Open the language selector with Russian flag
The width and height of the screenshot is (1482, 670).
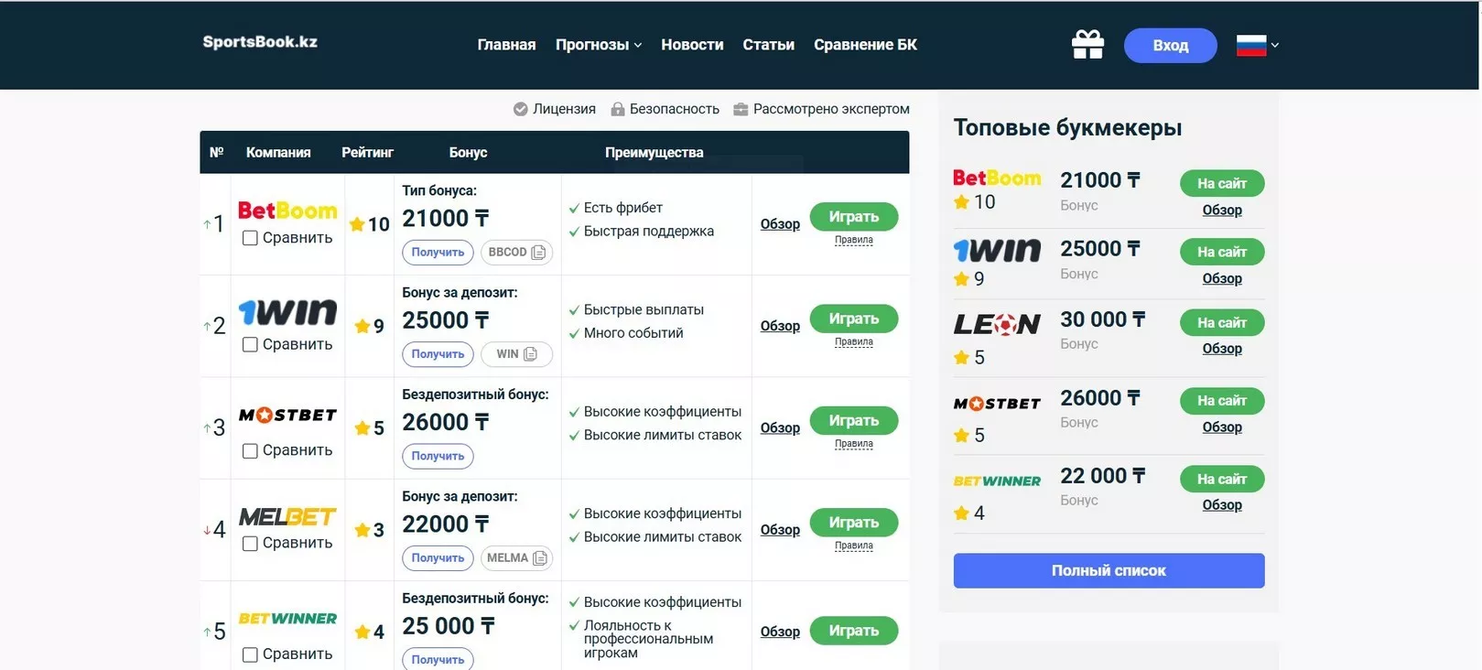coord(1257,45)
